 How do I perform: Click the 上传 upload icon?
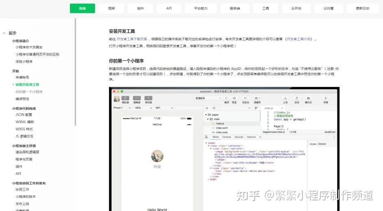285,98
